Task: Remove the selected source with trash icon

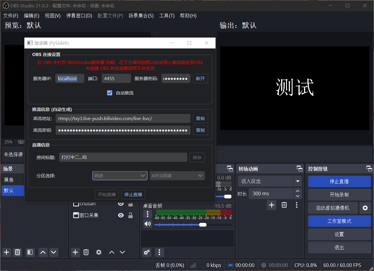Action: [86, 252]
